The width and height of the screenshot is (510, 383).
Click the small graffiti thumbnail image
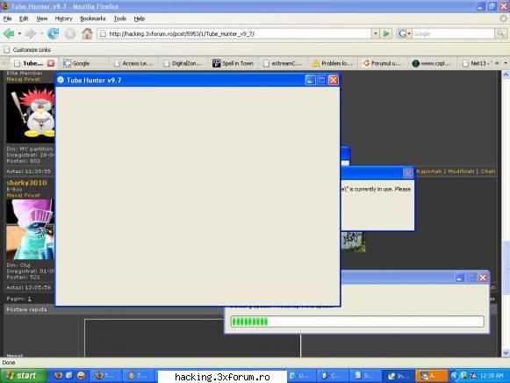[x=353, y=242]
